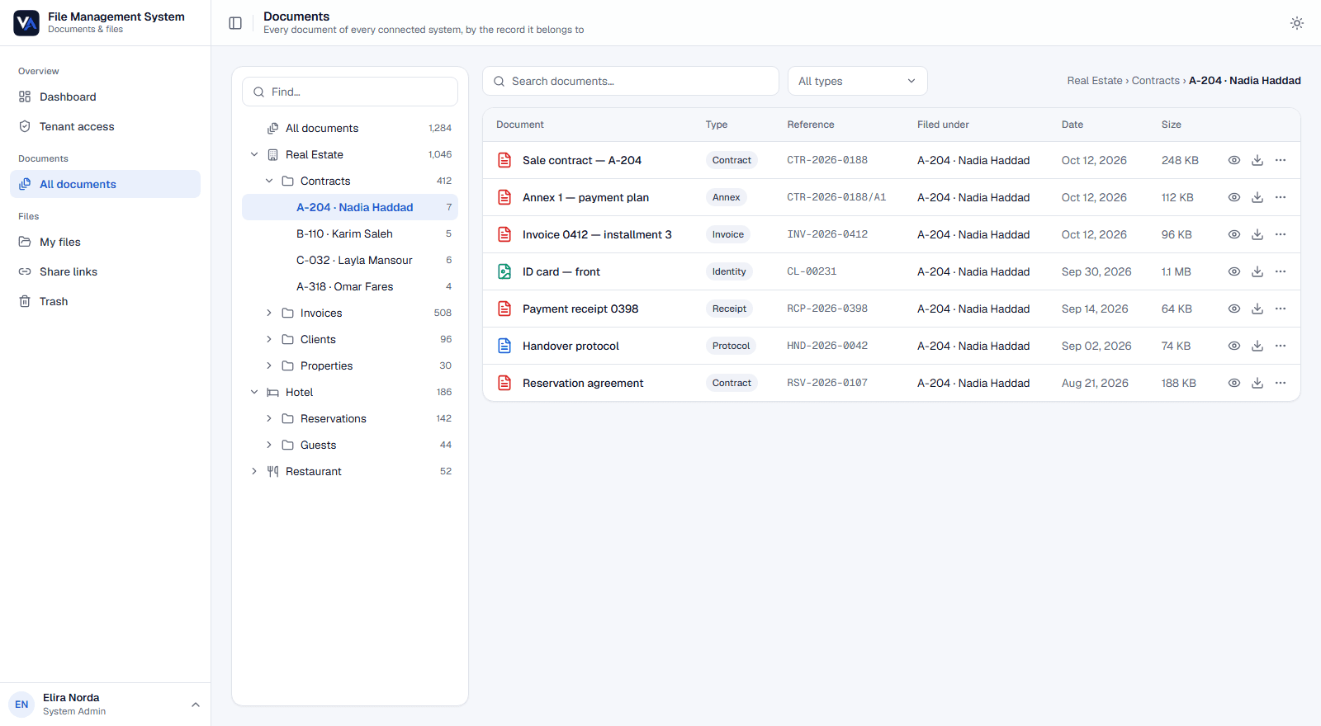The image size is (1321, 726).
Task: Open My files section
Action: coord(105,242)
